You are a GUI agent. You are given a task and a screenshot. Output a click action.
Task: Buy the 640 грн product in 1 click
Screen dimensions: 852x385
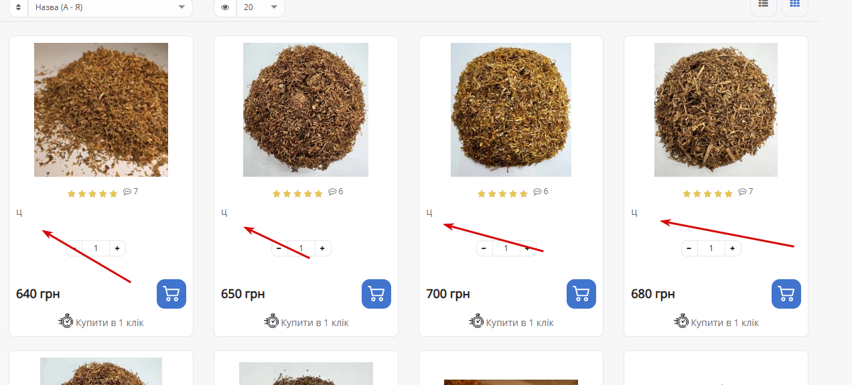101,322
